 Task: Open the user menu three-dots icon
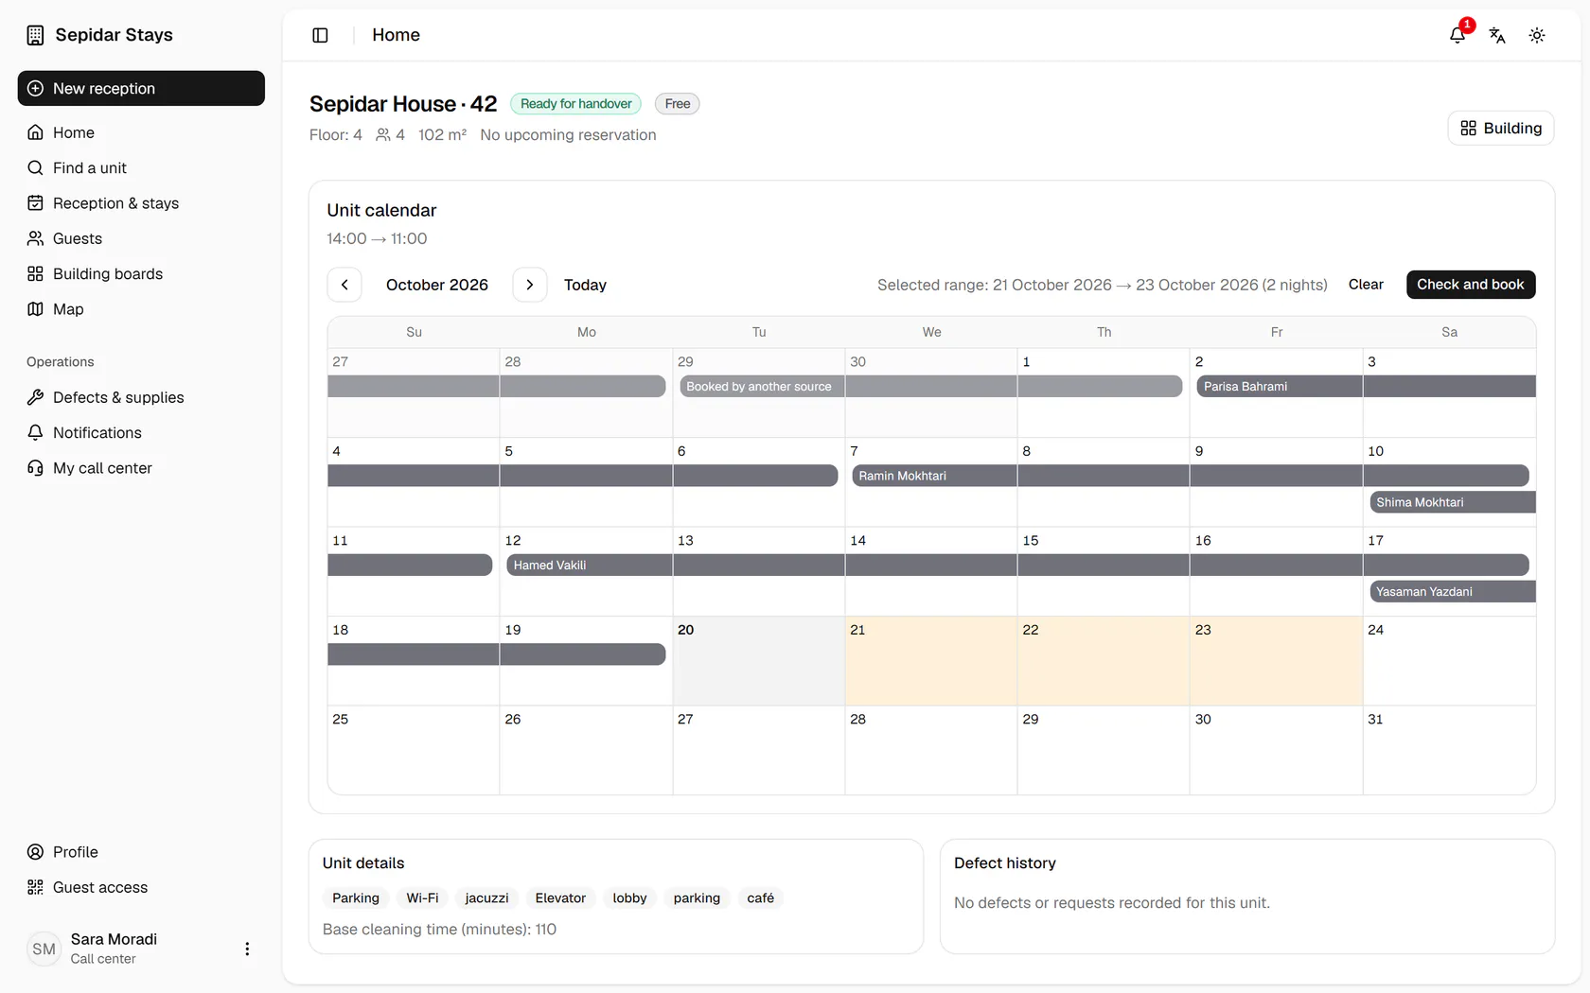pyautogui.click(x=247, y=949)
